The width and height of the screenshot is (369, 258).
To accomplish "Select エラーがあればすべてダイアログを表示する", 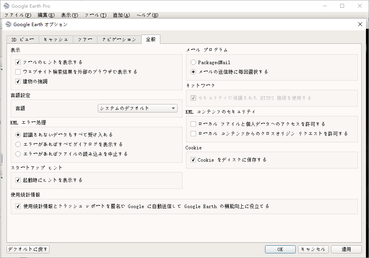I will pyautogui.click(x=18, y=144).
